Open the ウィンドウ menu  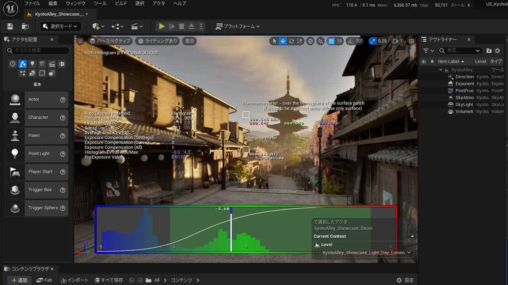coord(75,4)
